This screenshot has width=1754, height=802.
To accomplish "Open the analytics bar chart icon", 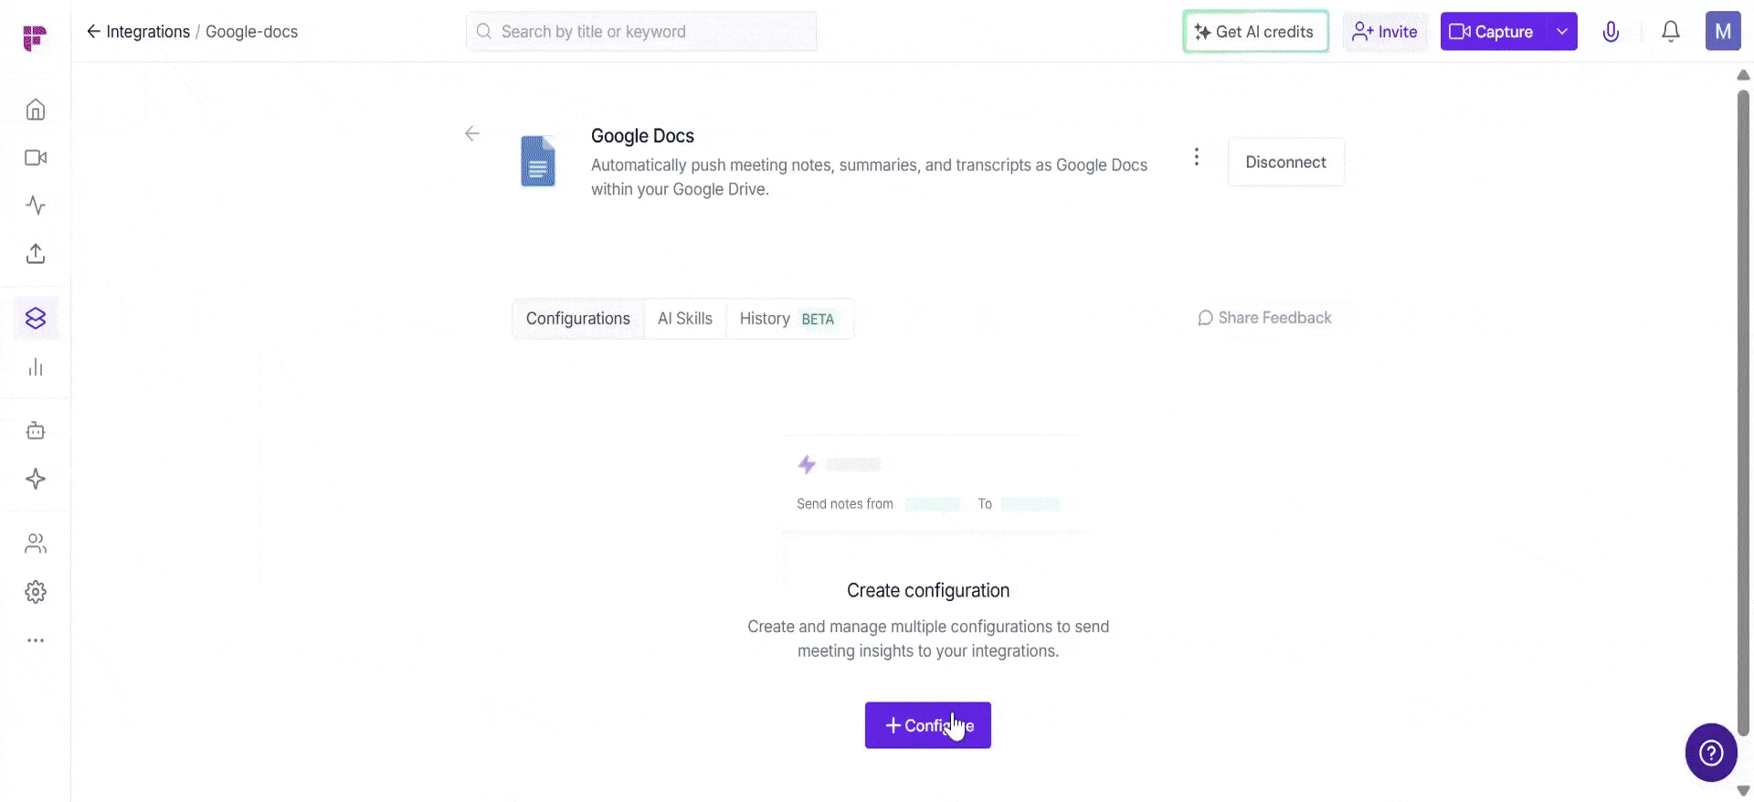I will click(36, 367).
